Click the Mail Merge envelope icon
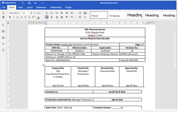 (85, 17)
